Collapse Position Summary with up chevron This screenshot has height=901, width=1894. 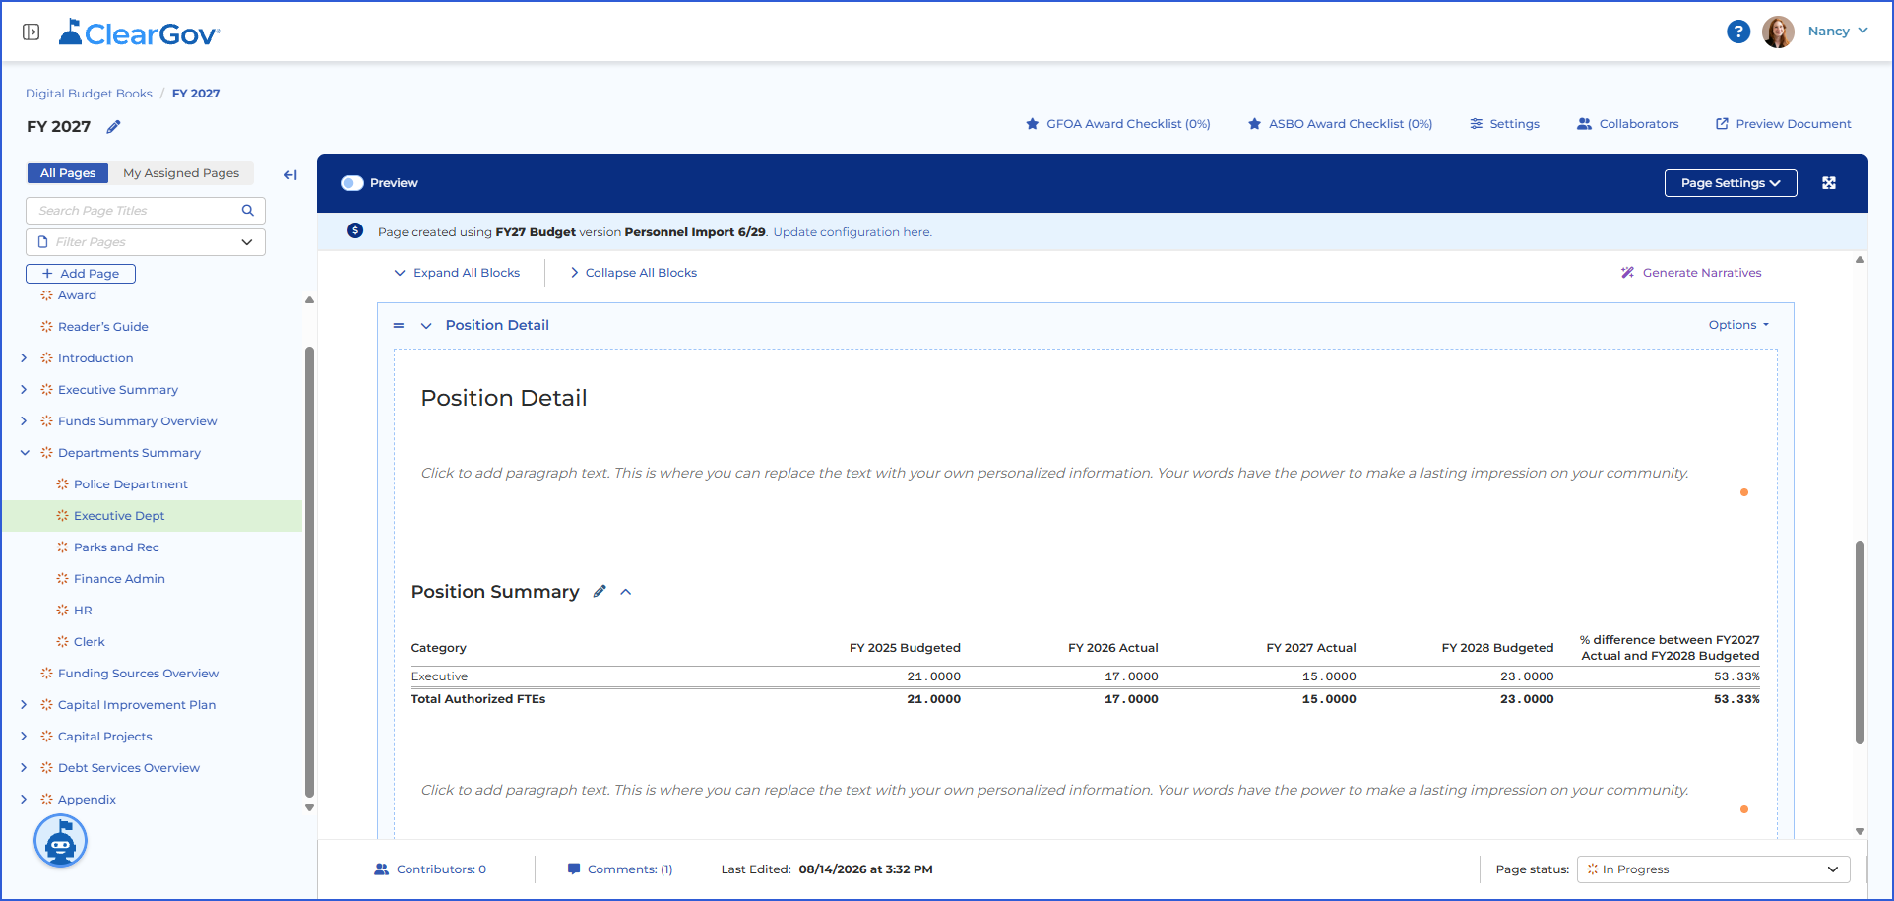(x=626, y=592)
